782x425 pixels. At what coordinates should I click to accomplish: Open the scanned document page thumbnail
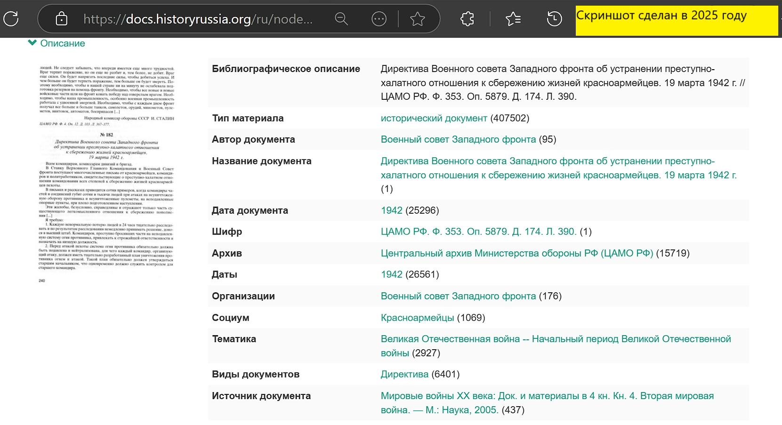point(107,174)
